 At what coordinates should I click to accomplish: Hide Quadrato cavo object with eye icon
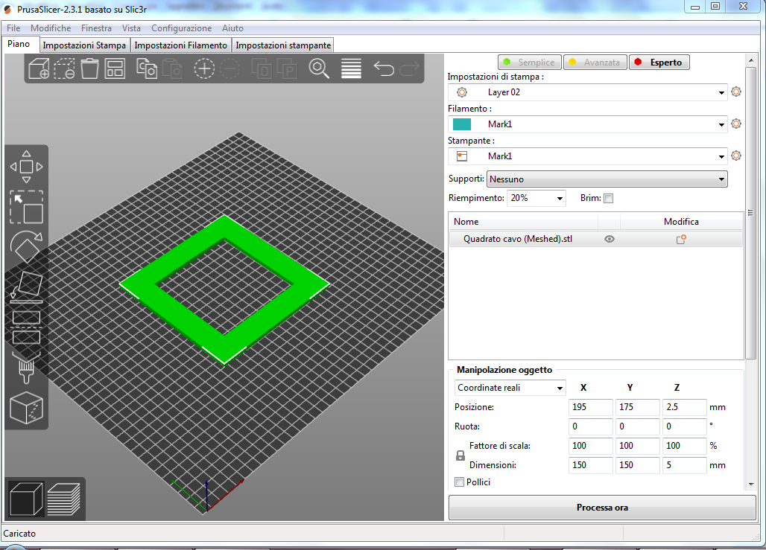point(609,240)
